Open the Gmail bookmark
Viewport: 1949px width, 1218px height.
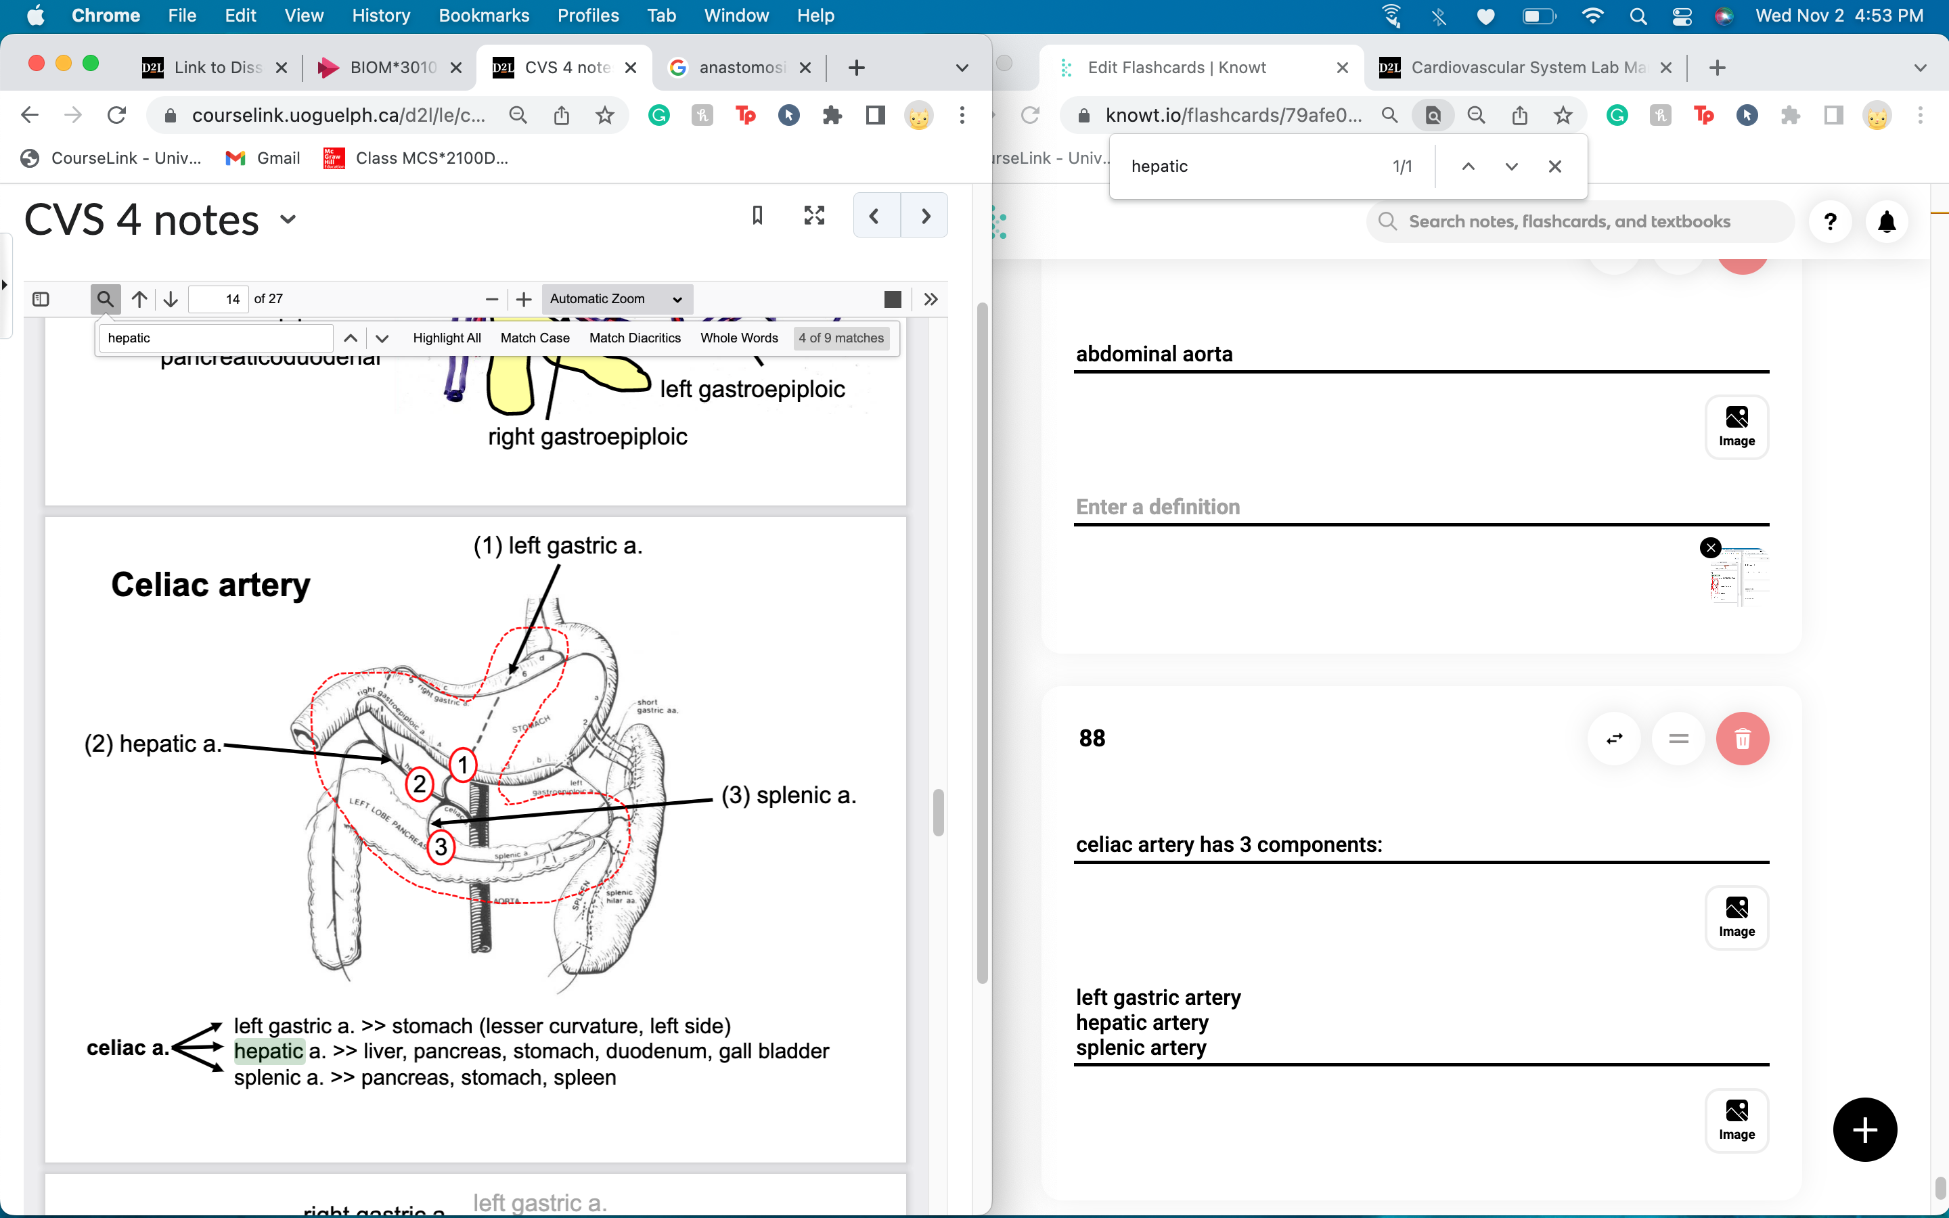[x=263, y=158]
